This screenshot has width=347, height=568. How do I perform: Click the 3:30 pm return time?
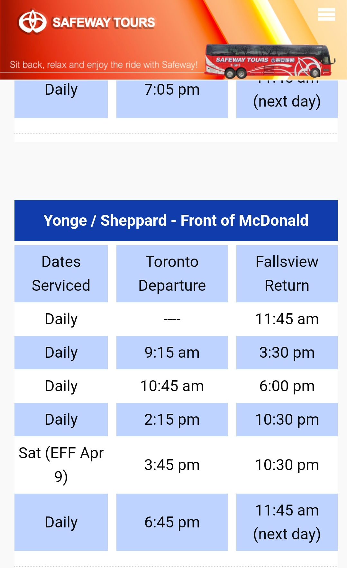tap(287, 353)
